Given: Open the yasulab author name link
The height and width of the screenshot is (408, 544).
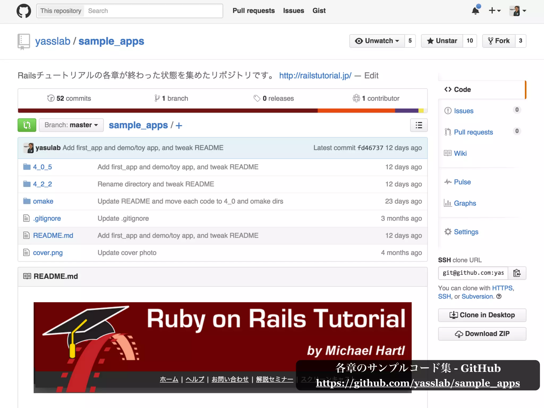Looking at the screenshot, I should [x=48, y=148].
